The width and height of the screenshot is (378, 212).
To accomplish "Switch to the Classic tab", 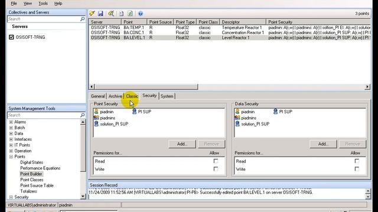I will click(132, 96).
